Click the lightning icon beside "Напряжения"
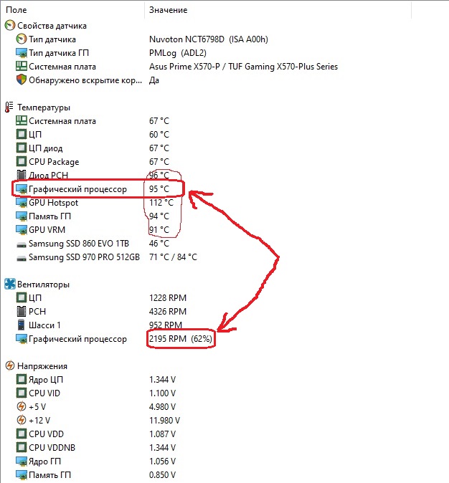 [x=9, y=366]
